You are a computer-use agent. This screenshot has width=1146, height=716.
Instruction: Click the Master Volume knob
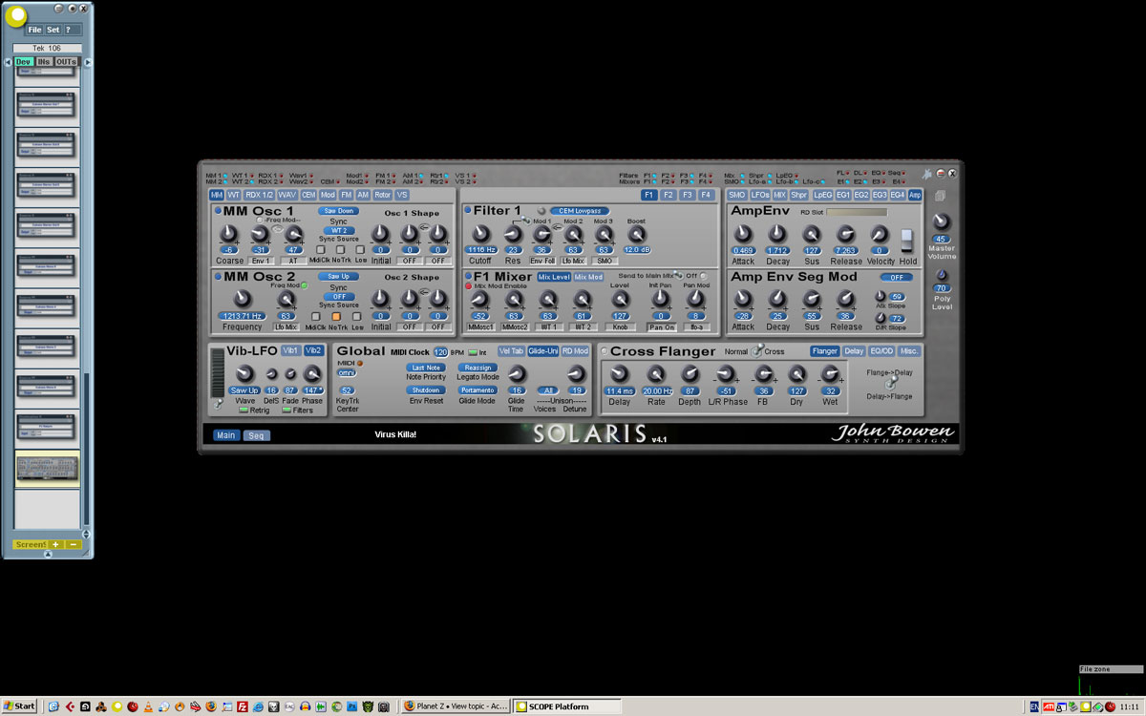click(x=942, y=222)
